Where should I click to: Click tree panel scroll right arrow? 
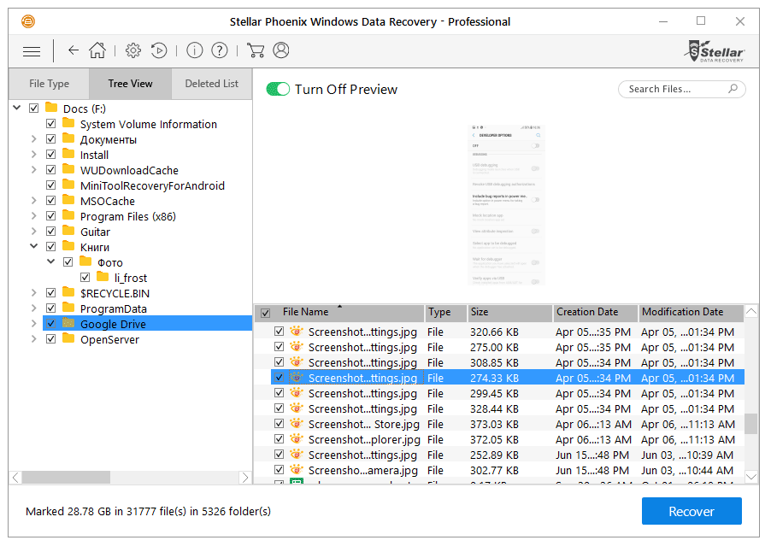[x=245, y=478]
